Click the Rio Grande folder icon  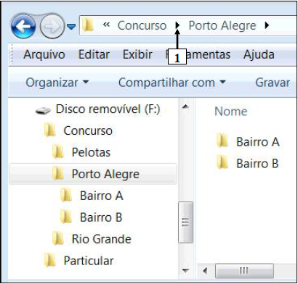[58, 238]
